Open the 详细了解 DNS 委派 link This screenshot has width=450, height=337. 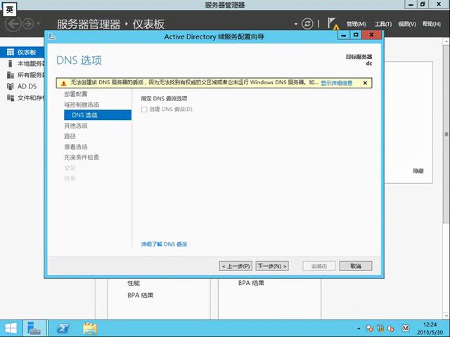[x=164, y=244]
